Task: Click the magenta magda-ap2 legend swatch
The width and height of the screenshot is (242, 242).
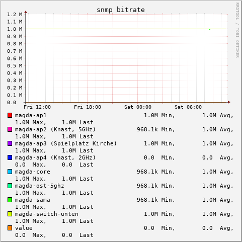Action: (x=10, y=129)
